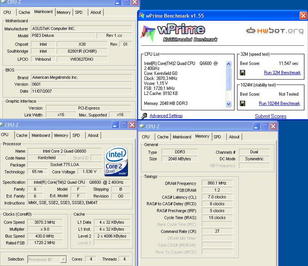
Task: Click the HWBOT.org logo
Action: point(275,31)
